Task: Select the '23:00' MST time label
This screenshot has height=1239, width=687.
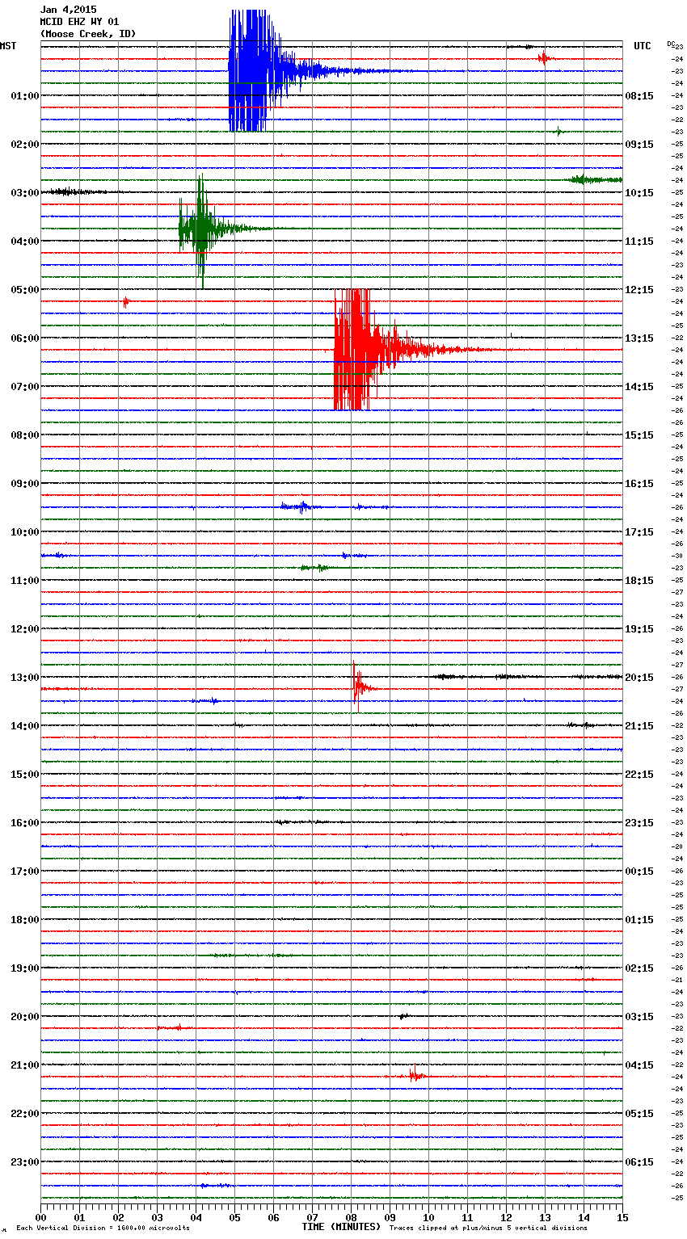Action: pyautogui.click(x=25, y=1162)
